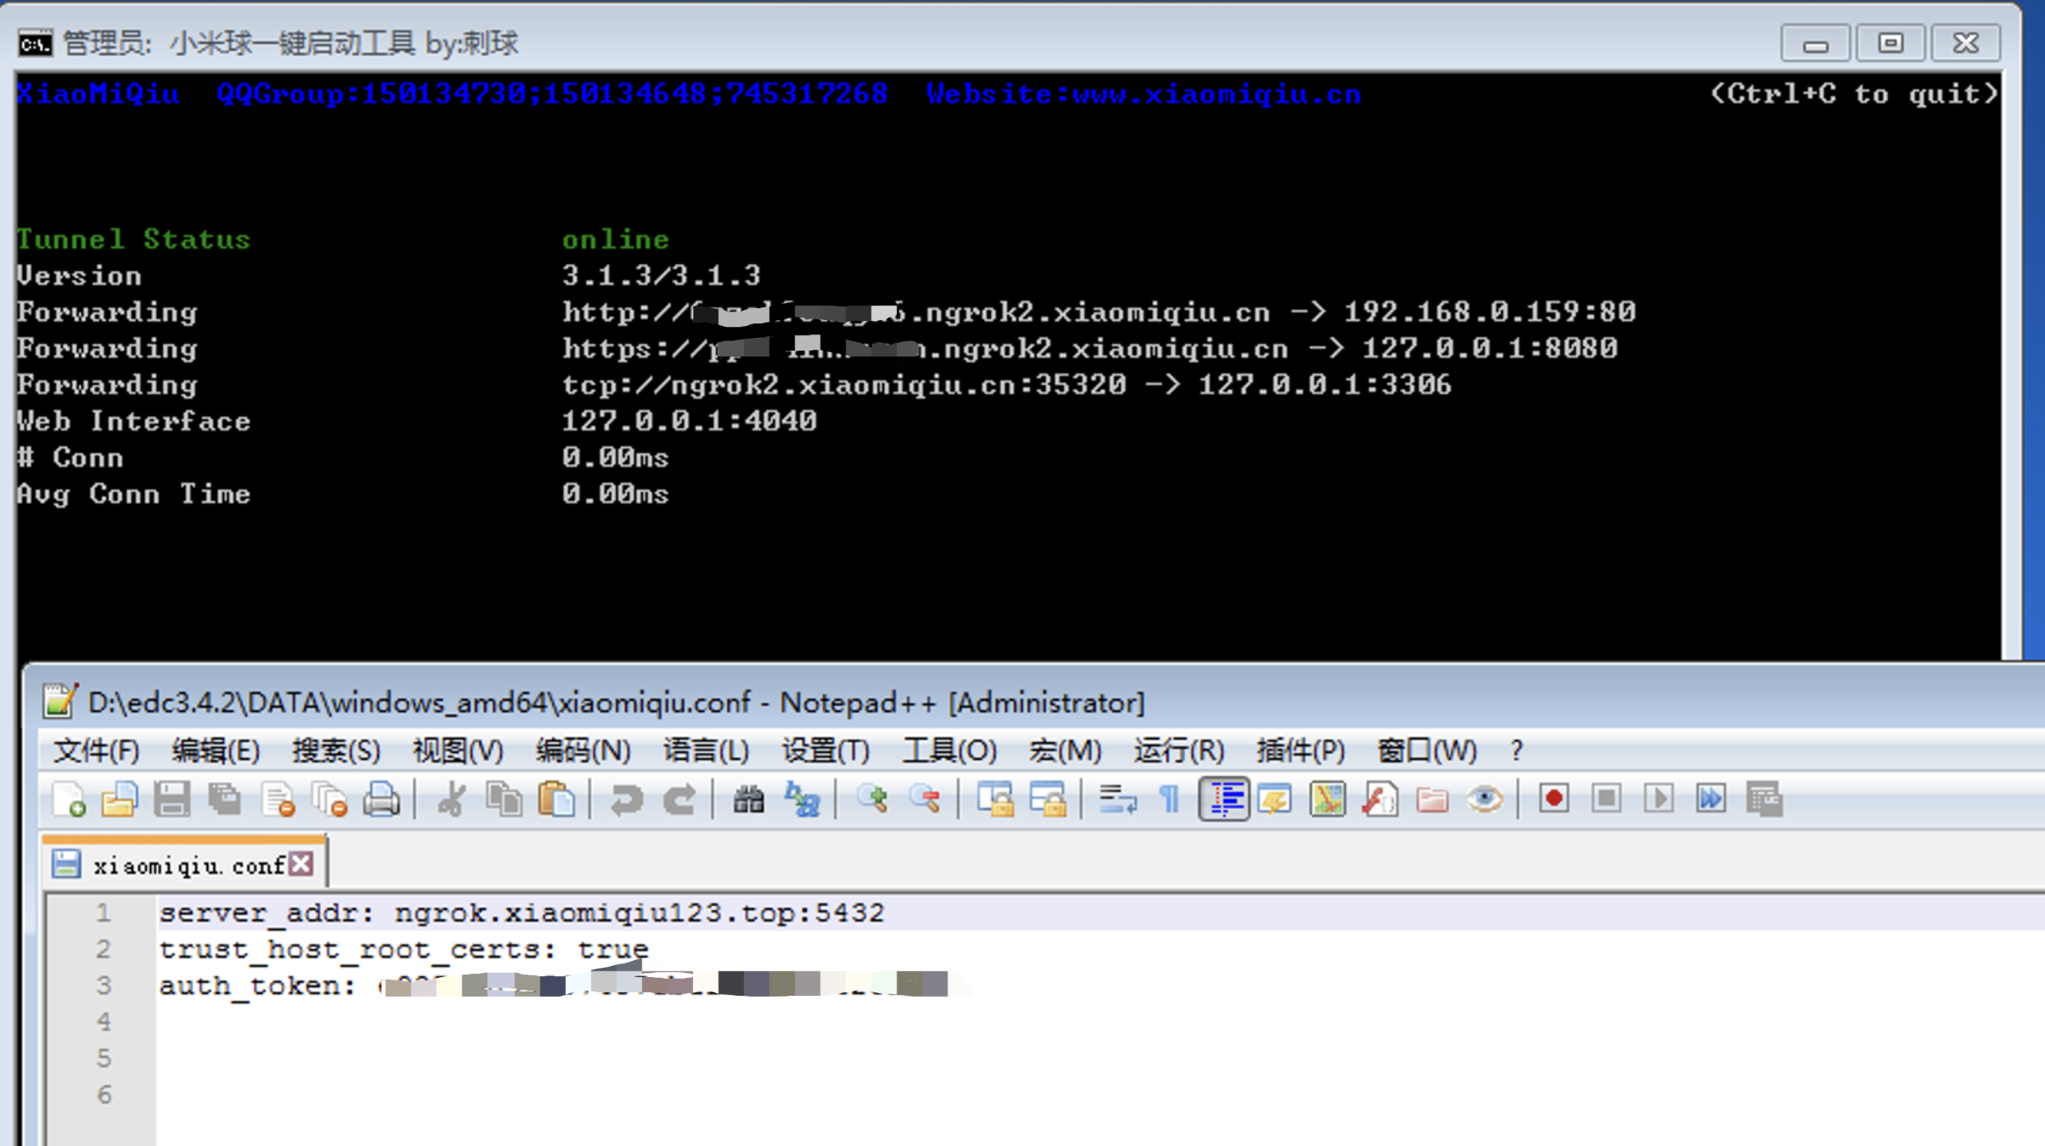This screenshot has width=2045, height=1146.
Task: Toggle the monitoring eye icon
Action: [x=1484, y=800]
